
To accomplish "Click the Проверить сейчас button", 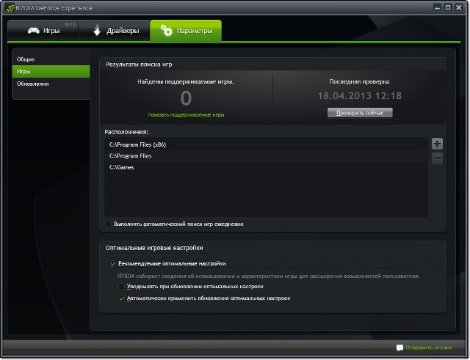I will click(x=360, y=113).
